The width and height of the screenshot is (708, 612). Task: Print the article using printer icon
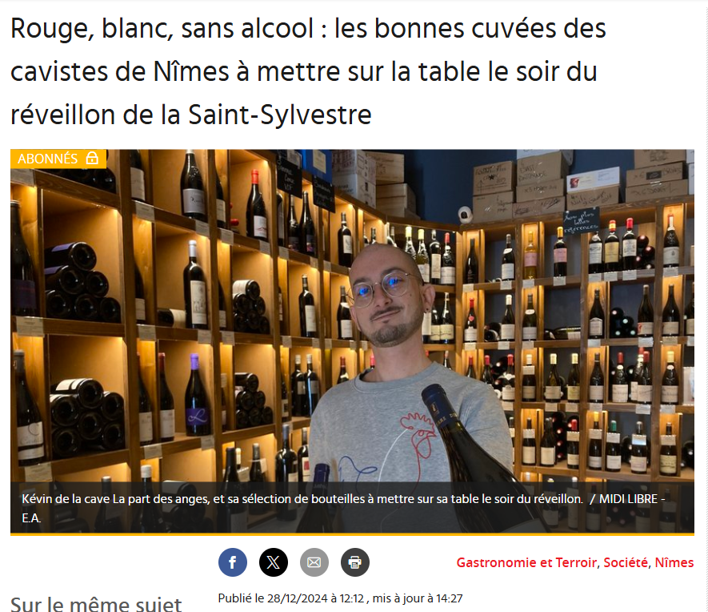(x=355, y=562)
